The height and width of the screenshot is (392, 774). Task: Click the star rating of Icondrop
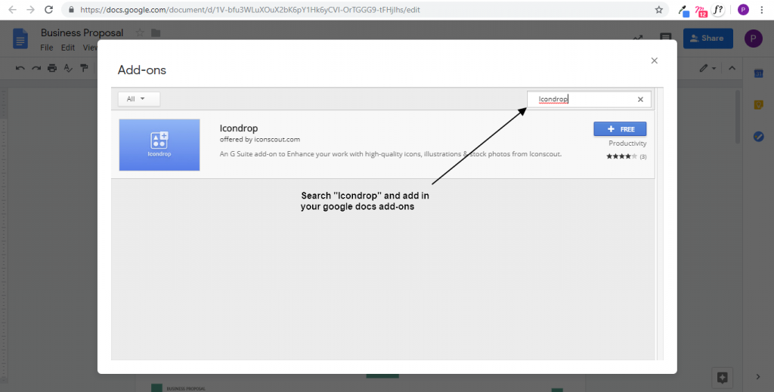pyautogui.click(x=621, y=156)
